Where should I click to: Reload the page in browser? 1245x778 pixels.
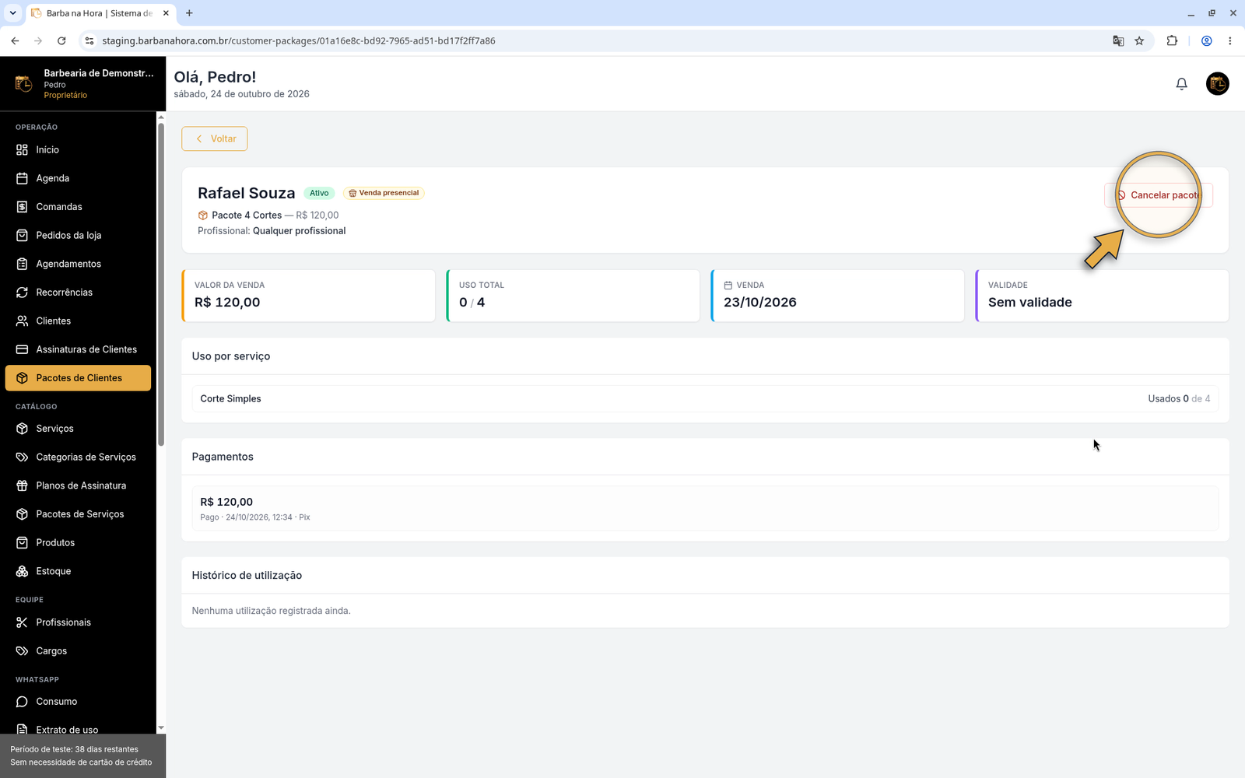pos(61,41)
